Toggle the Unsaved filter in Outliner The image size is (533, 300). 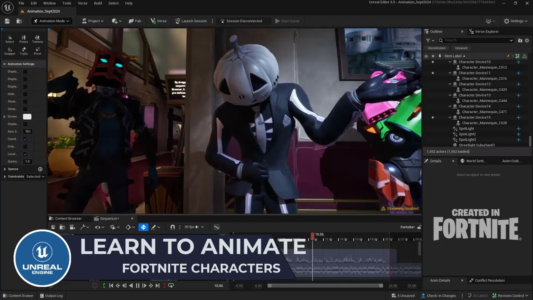pyautogui.click(x=461, y=48)
